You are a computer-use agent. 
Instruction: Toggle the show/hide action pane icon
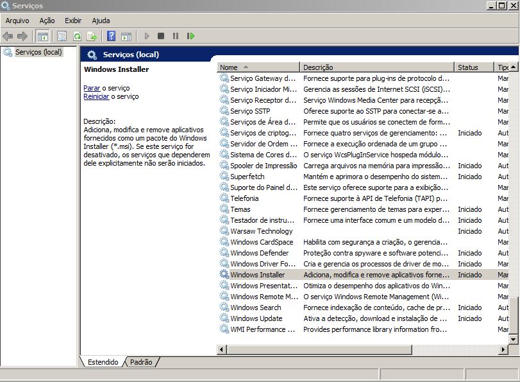point(126,36)
